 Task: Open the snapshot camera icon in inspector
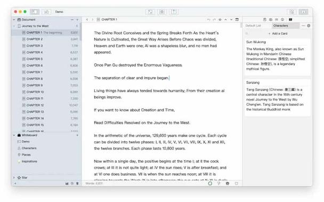tap(271, 20)
